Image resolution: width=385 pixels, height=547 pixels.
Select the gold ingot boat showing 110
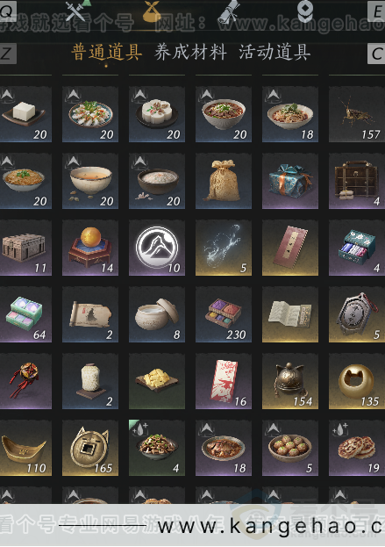pos(25,448)
